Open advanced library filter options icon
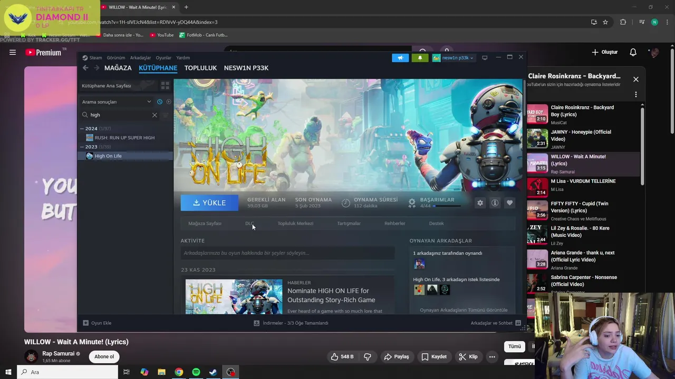This screenshot has height=379, width=675. point(165,115)
